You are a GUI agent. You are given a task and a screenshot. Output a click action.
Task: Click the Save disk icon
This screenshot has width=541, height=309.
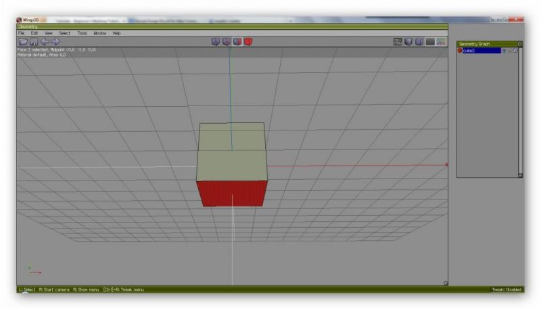pos(34,42)
